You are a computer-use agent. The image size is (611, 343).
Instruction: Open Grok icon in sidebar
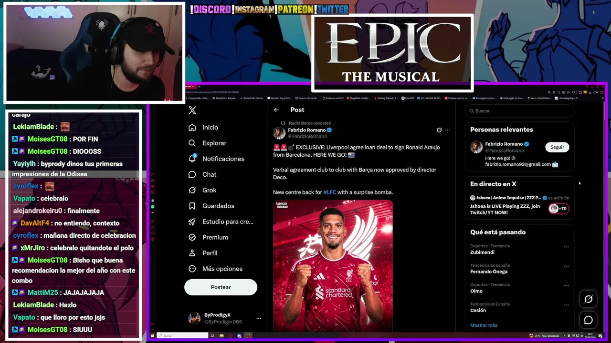(x=192, y=191)
